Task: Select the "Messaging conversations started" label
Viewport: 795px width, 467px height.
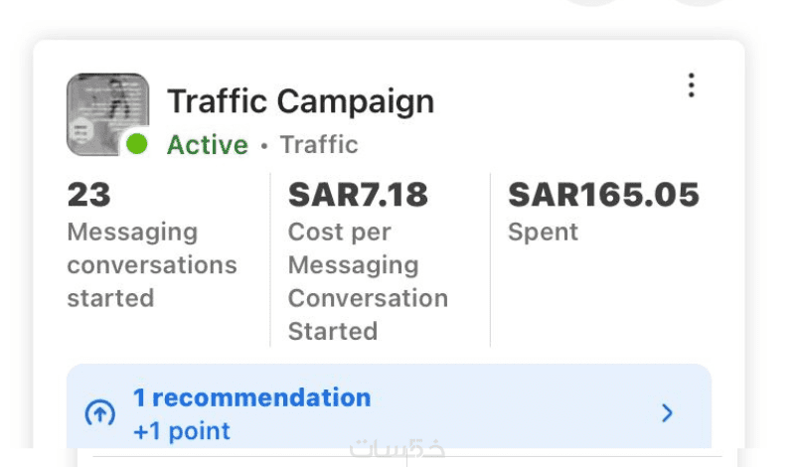Action: pos(152,265)
